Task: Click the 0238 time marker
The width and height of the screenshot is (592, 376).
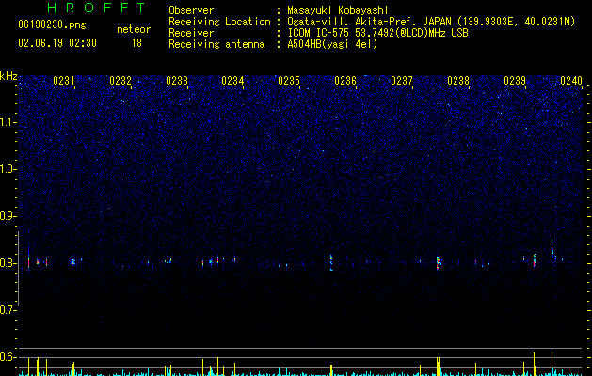Action: click(x=458, y=81)
